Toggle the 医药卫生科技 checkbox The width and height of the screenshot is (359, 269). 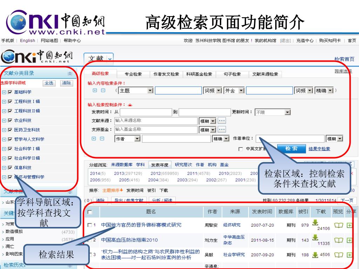10,130
